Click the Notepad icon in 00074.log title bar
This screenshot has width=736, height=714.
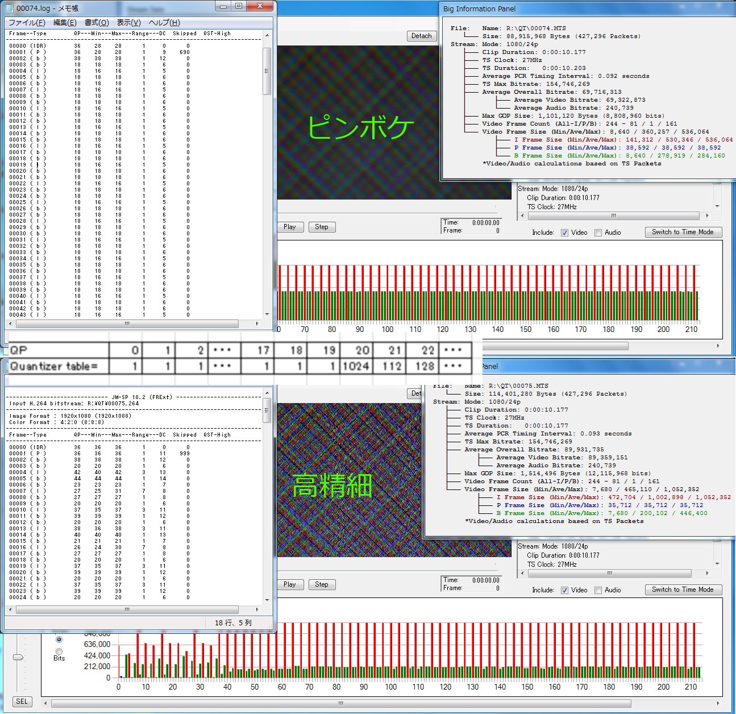[x=9, y=9]
